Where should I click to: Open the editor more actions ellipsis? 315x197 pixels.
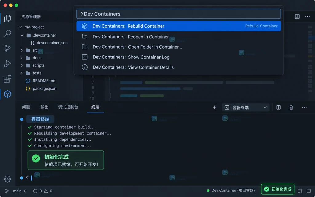tap(307, 17)
